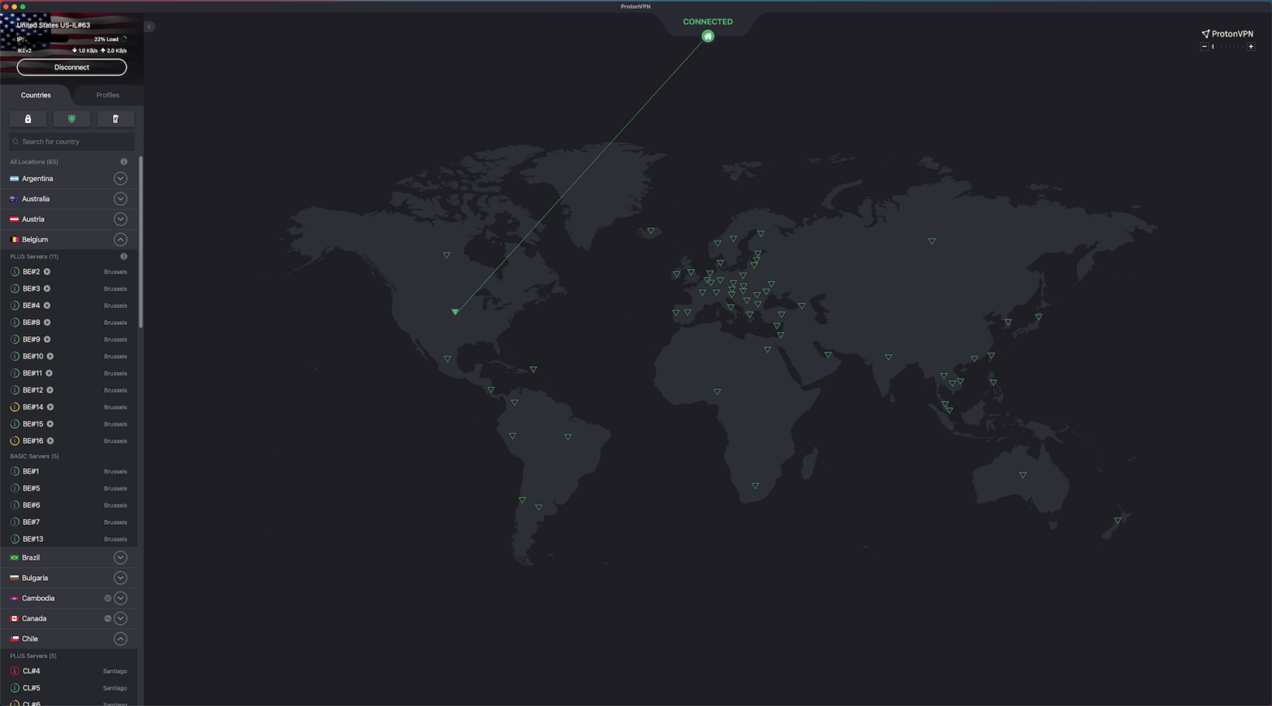Click the home connection marker on the map
The image size is (1272, 706).
(707, 36)
